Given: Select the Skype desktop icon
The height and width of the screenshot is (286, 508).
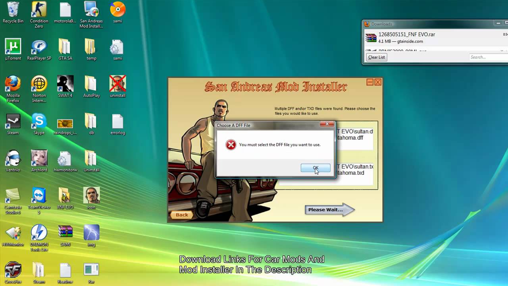Looking at the screenshot, I should point(39,124).
